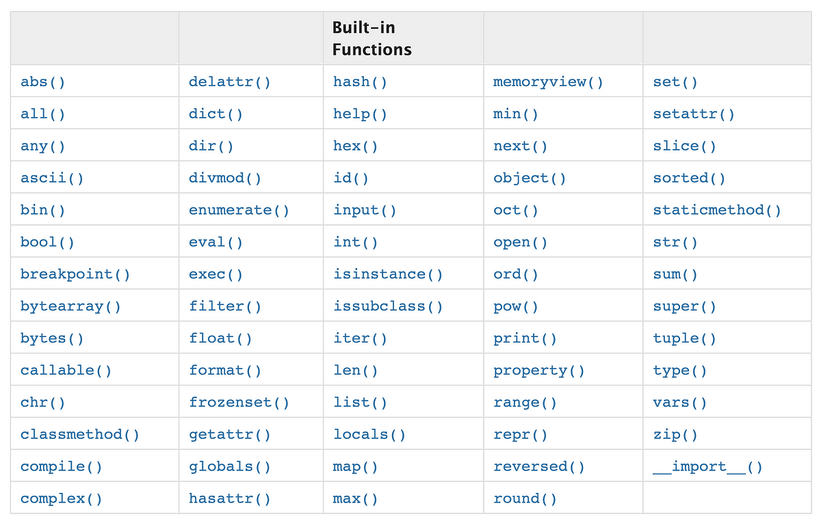Select the chr() link
The height and width of the screenshot is (523, 821).
pos(43,403)
